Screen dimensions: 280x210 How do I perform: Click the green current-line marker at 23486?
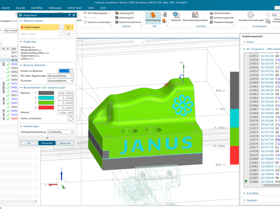(246, 182)
